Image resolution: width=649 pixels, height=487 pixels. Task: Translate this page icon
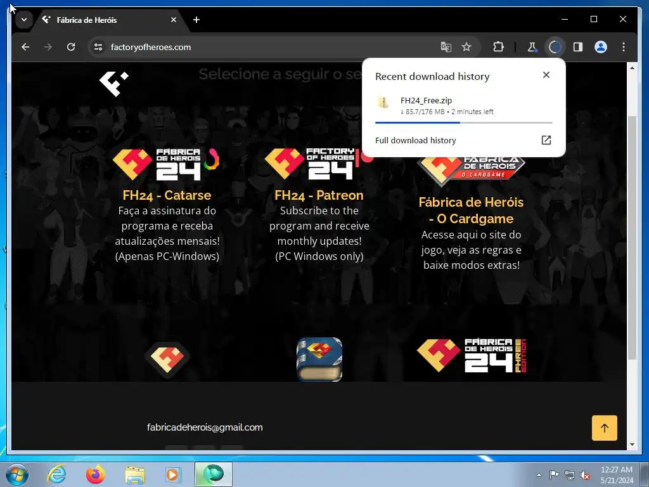click(446, 47)
